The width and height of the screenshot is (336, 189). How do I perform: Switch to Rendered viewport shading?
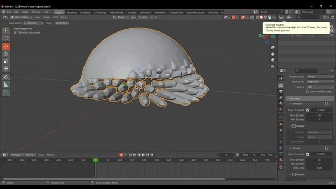coord(269,17)
